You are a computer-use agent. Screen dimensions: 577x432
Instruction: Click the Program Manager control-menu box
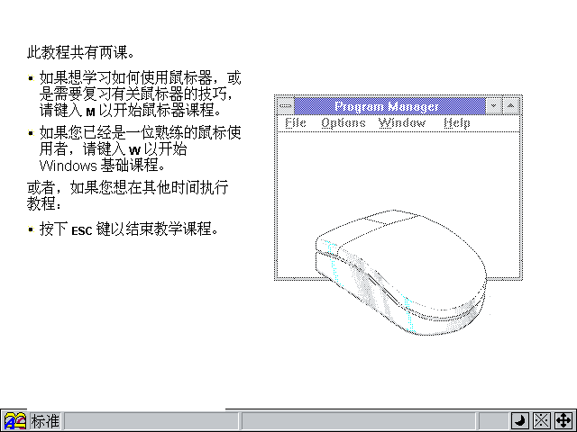point(285,106)
